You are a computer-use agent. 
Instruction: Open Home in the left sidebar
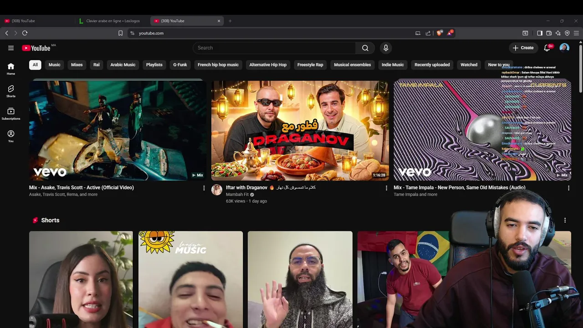tap(11, 69)
